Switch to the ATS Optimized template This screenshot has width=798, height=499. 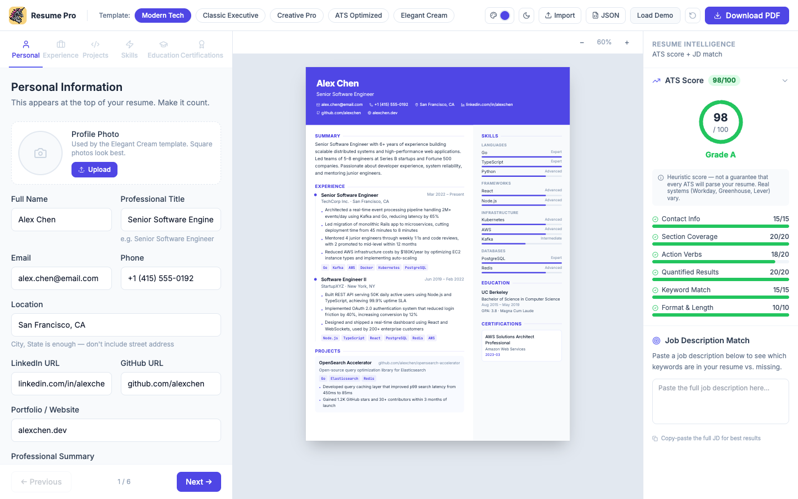pos(359,16)
